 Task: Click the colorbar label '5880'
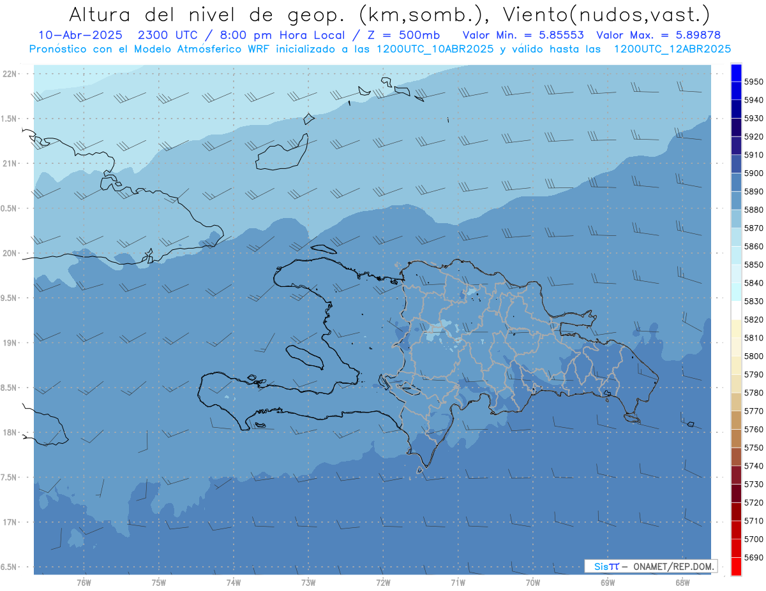(754, 209)
